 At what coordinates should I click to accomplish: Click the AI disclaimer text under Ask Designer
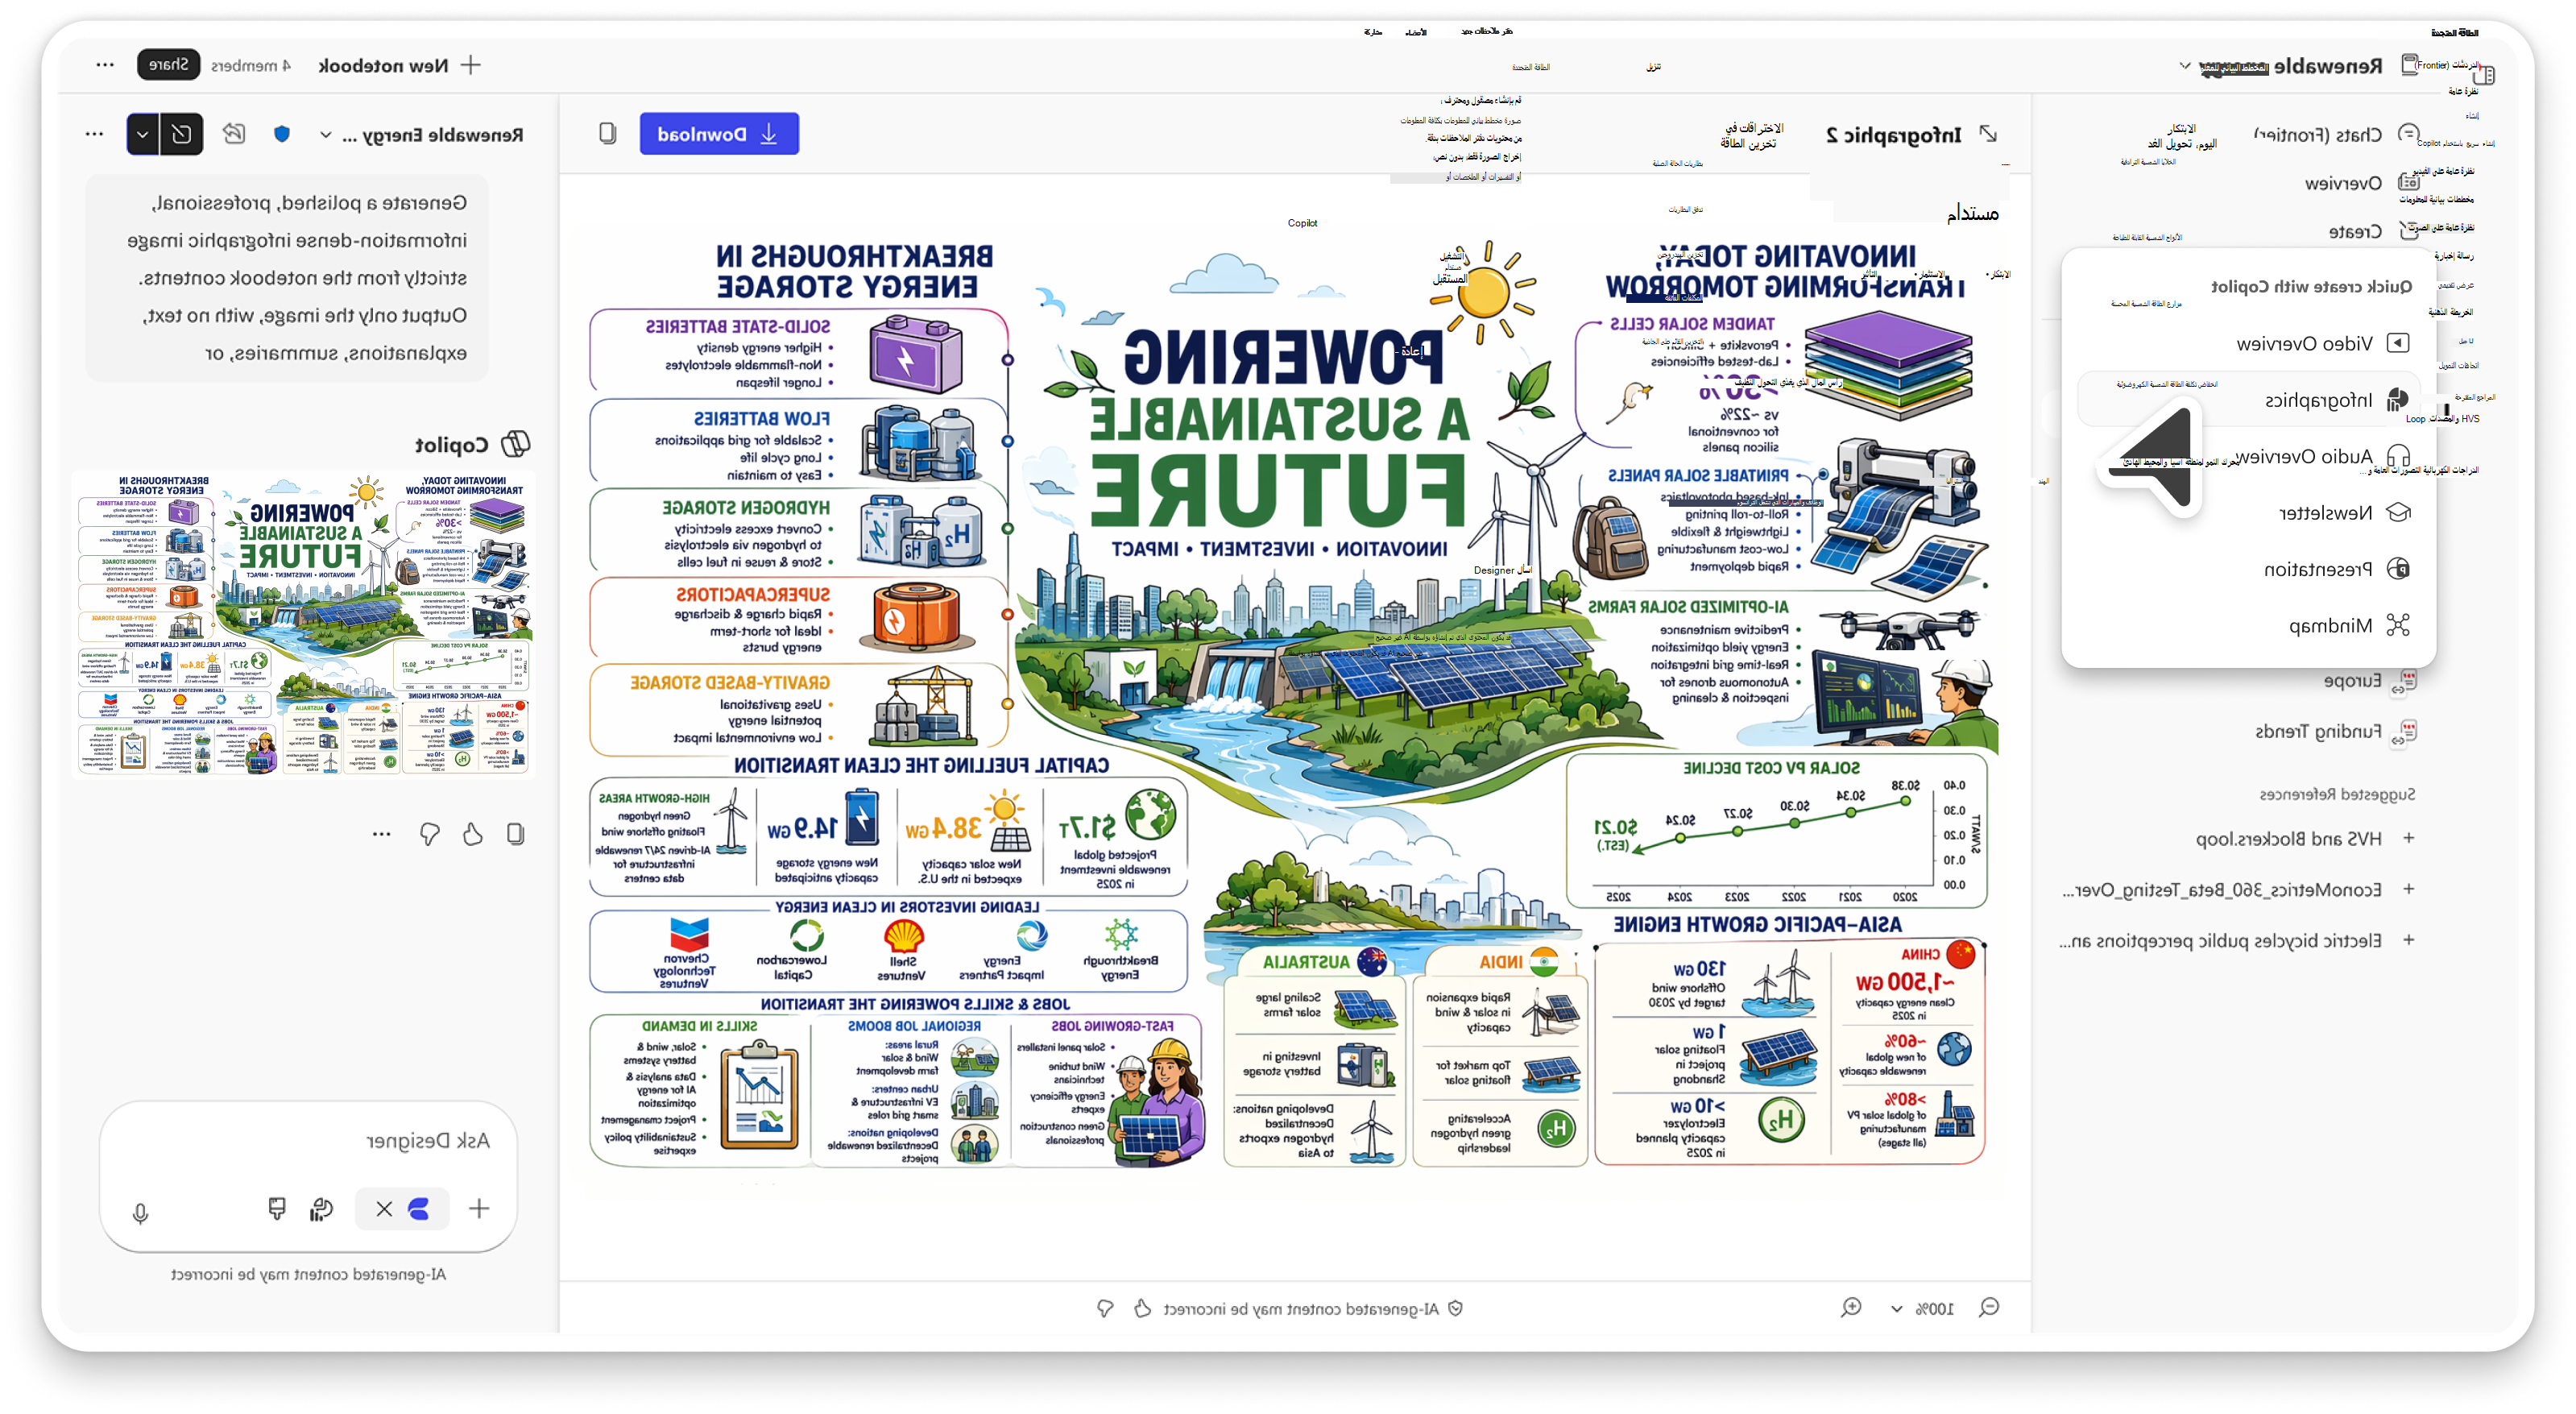pos(308,1274)
